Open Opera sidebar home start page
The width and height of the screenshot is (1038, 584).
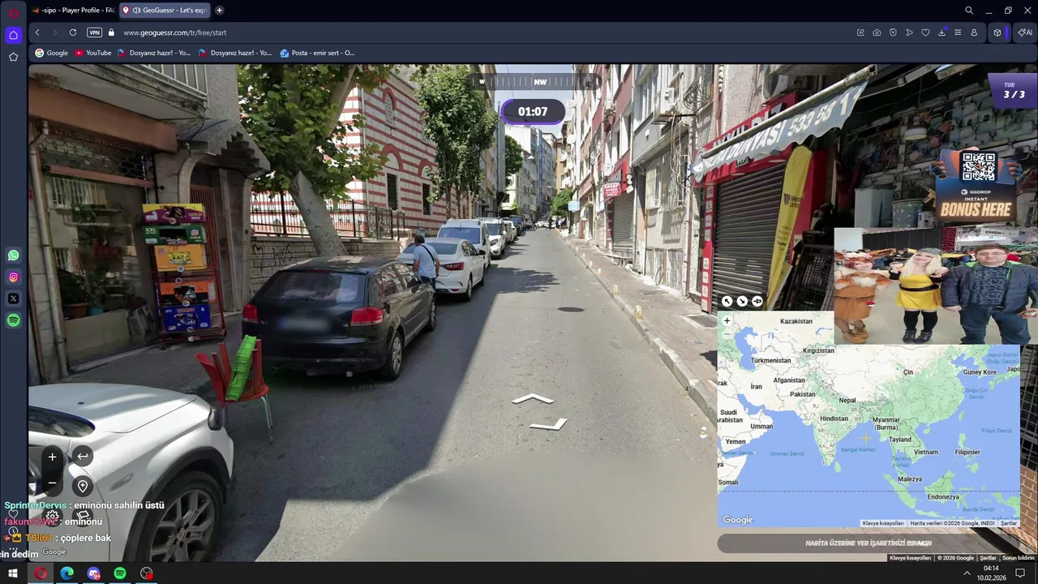[13, 35]
